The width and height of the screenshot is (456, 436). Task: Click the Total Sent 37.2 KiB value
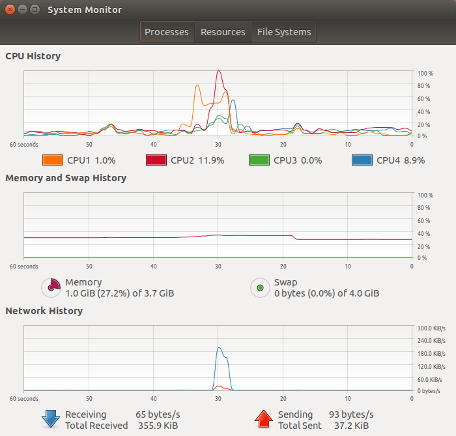coord(351,426)
